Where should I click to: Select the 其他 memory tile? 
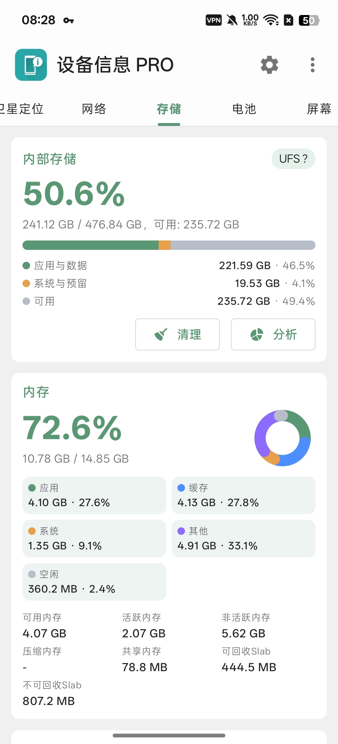click(243, 539)
